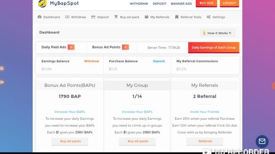Image resolution: width=275 pixels, height=154 pixels.
Task: Click Increase Your BAPs link under 1790 BAP
Action: 70,112
